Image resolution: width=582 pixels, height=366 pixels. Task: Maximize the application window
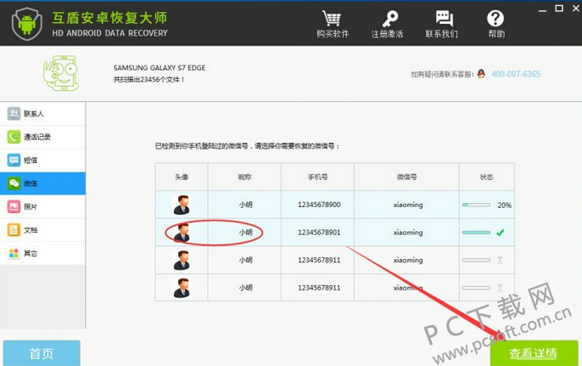tap(559, 8)
